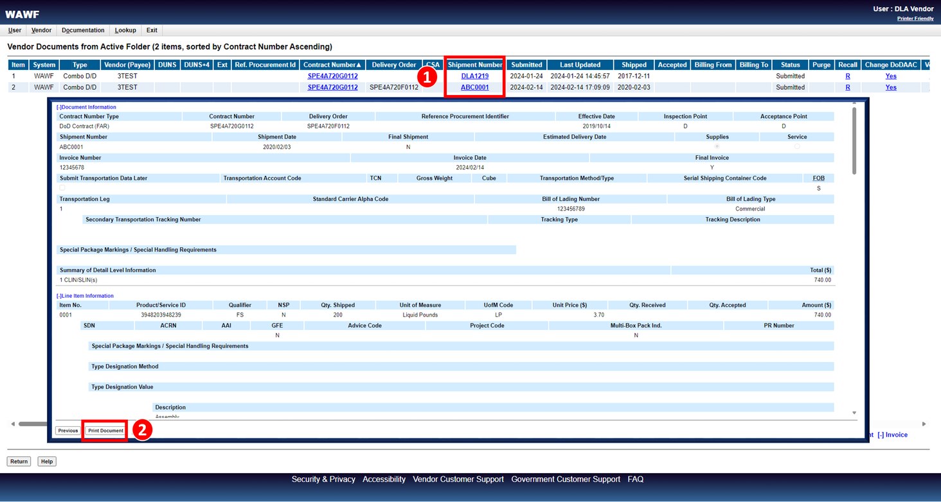Click the Return button

point(19,461)
